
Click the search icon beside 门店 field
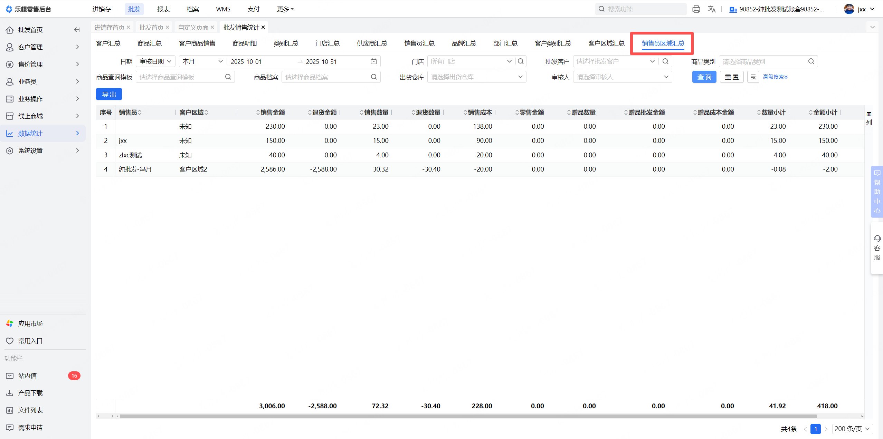(521, 61)
